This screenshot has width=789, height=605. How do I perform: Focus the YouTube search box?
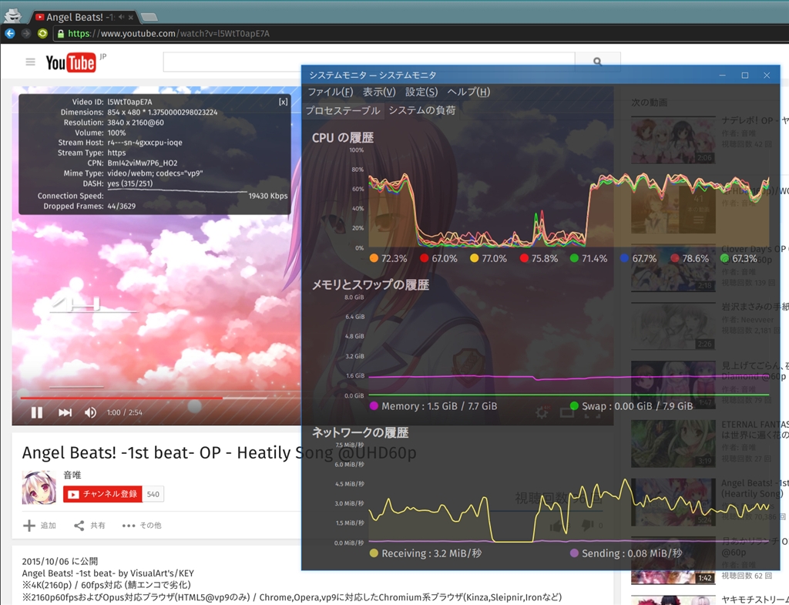pos(369,62)
